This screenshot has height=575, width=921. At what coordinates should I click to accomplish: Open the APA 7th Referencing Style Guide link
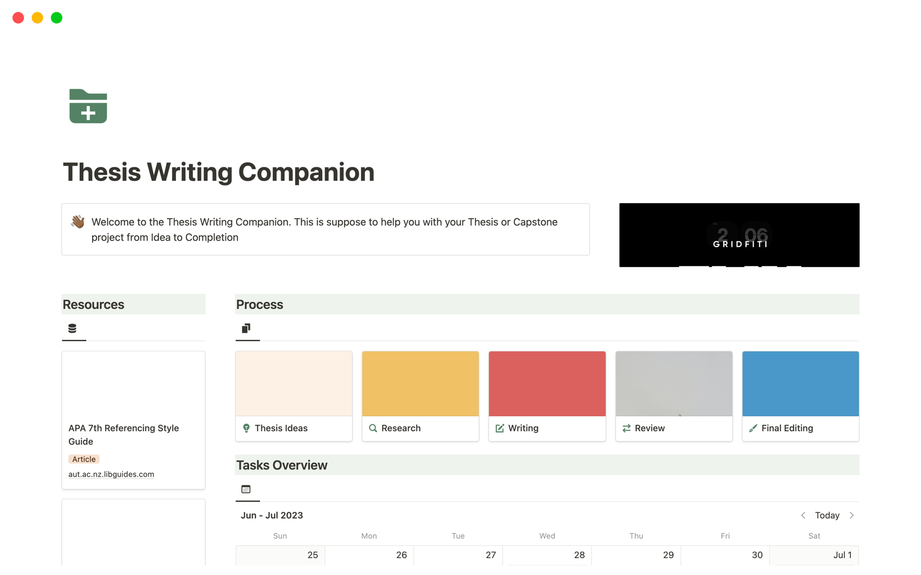tap(111, 474)
